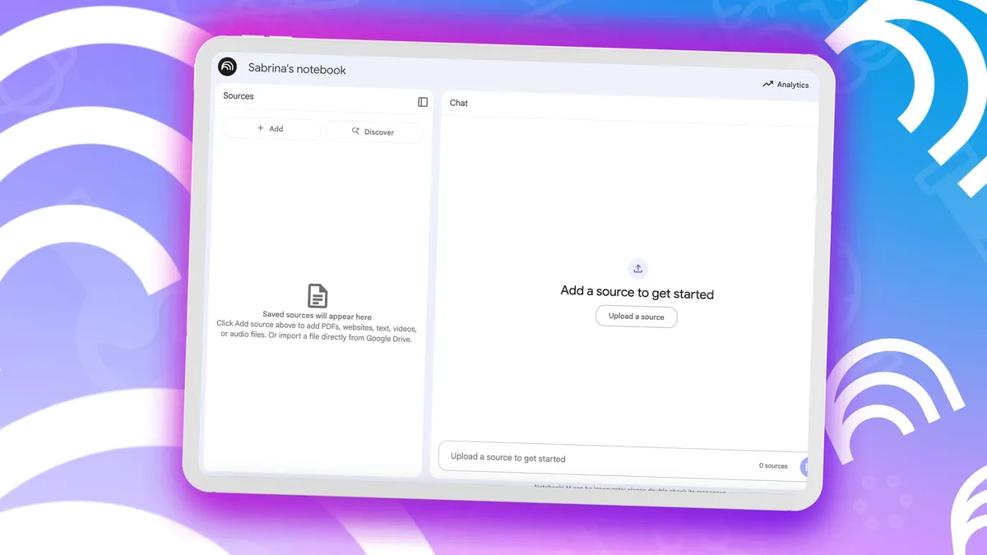Focus the 'Upload a source to get started' input
The height and width of the screenshot is (555, 987).
[576, 459]
